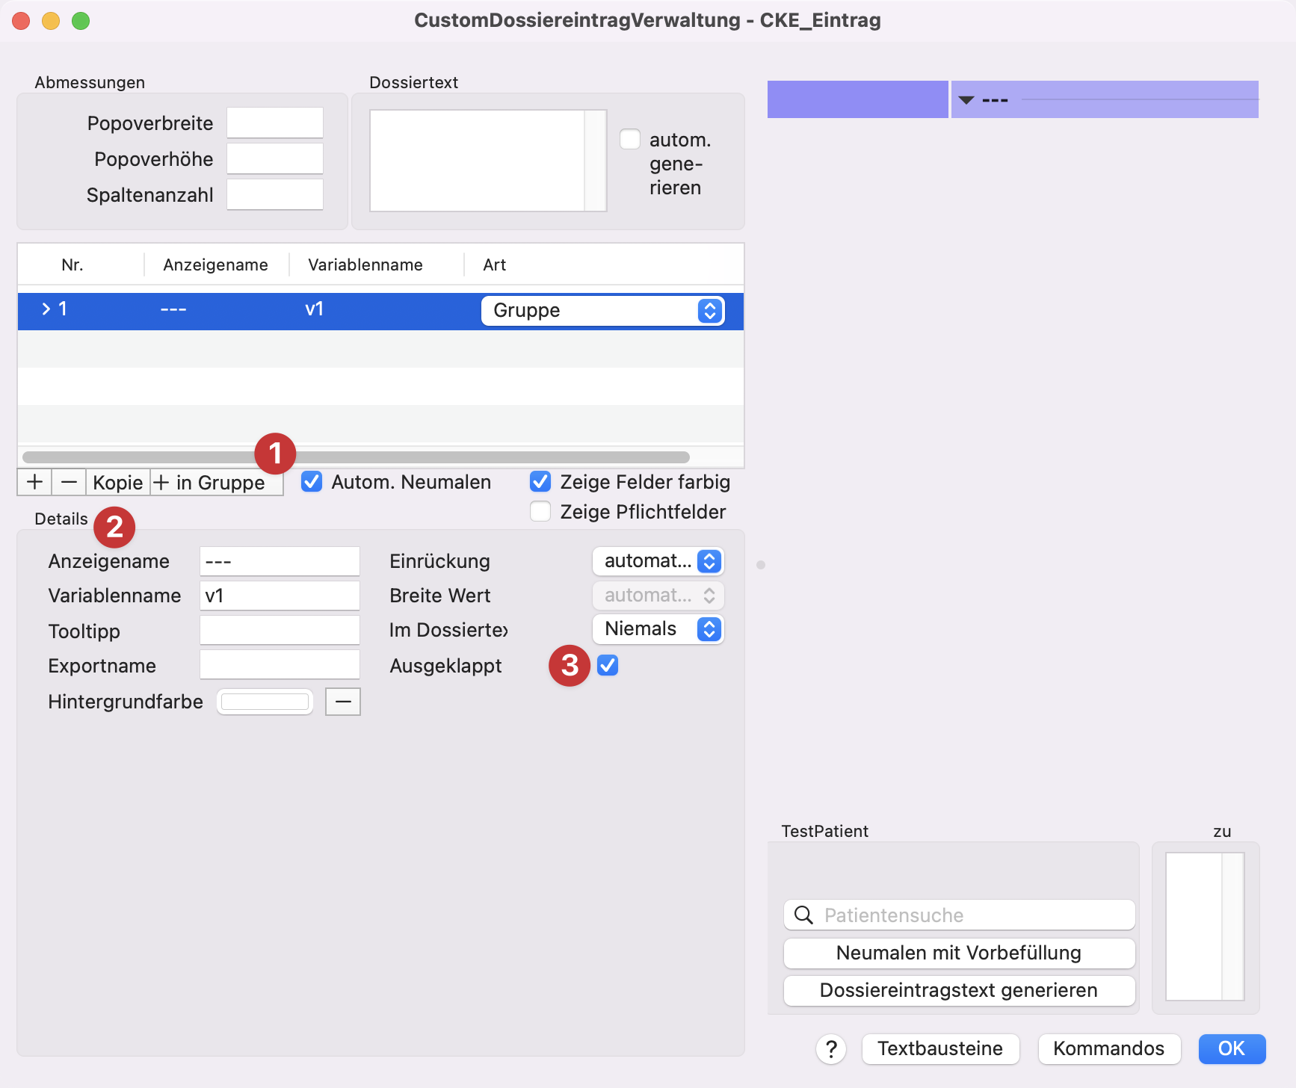Image resolution: width=1296 pixels, height=1088 pixels.
Task: Click the + in Gruppe button
Action: [x=217, y=482]
